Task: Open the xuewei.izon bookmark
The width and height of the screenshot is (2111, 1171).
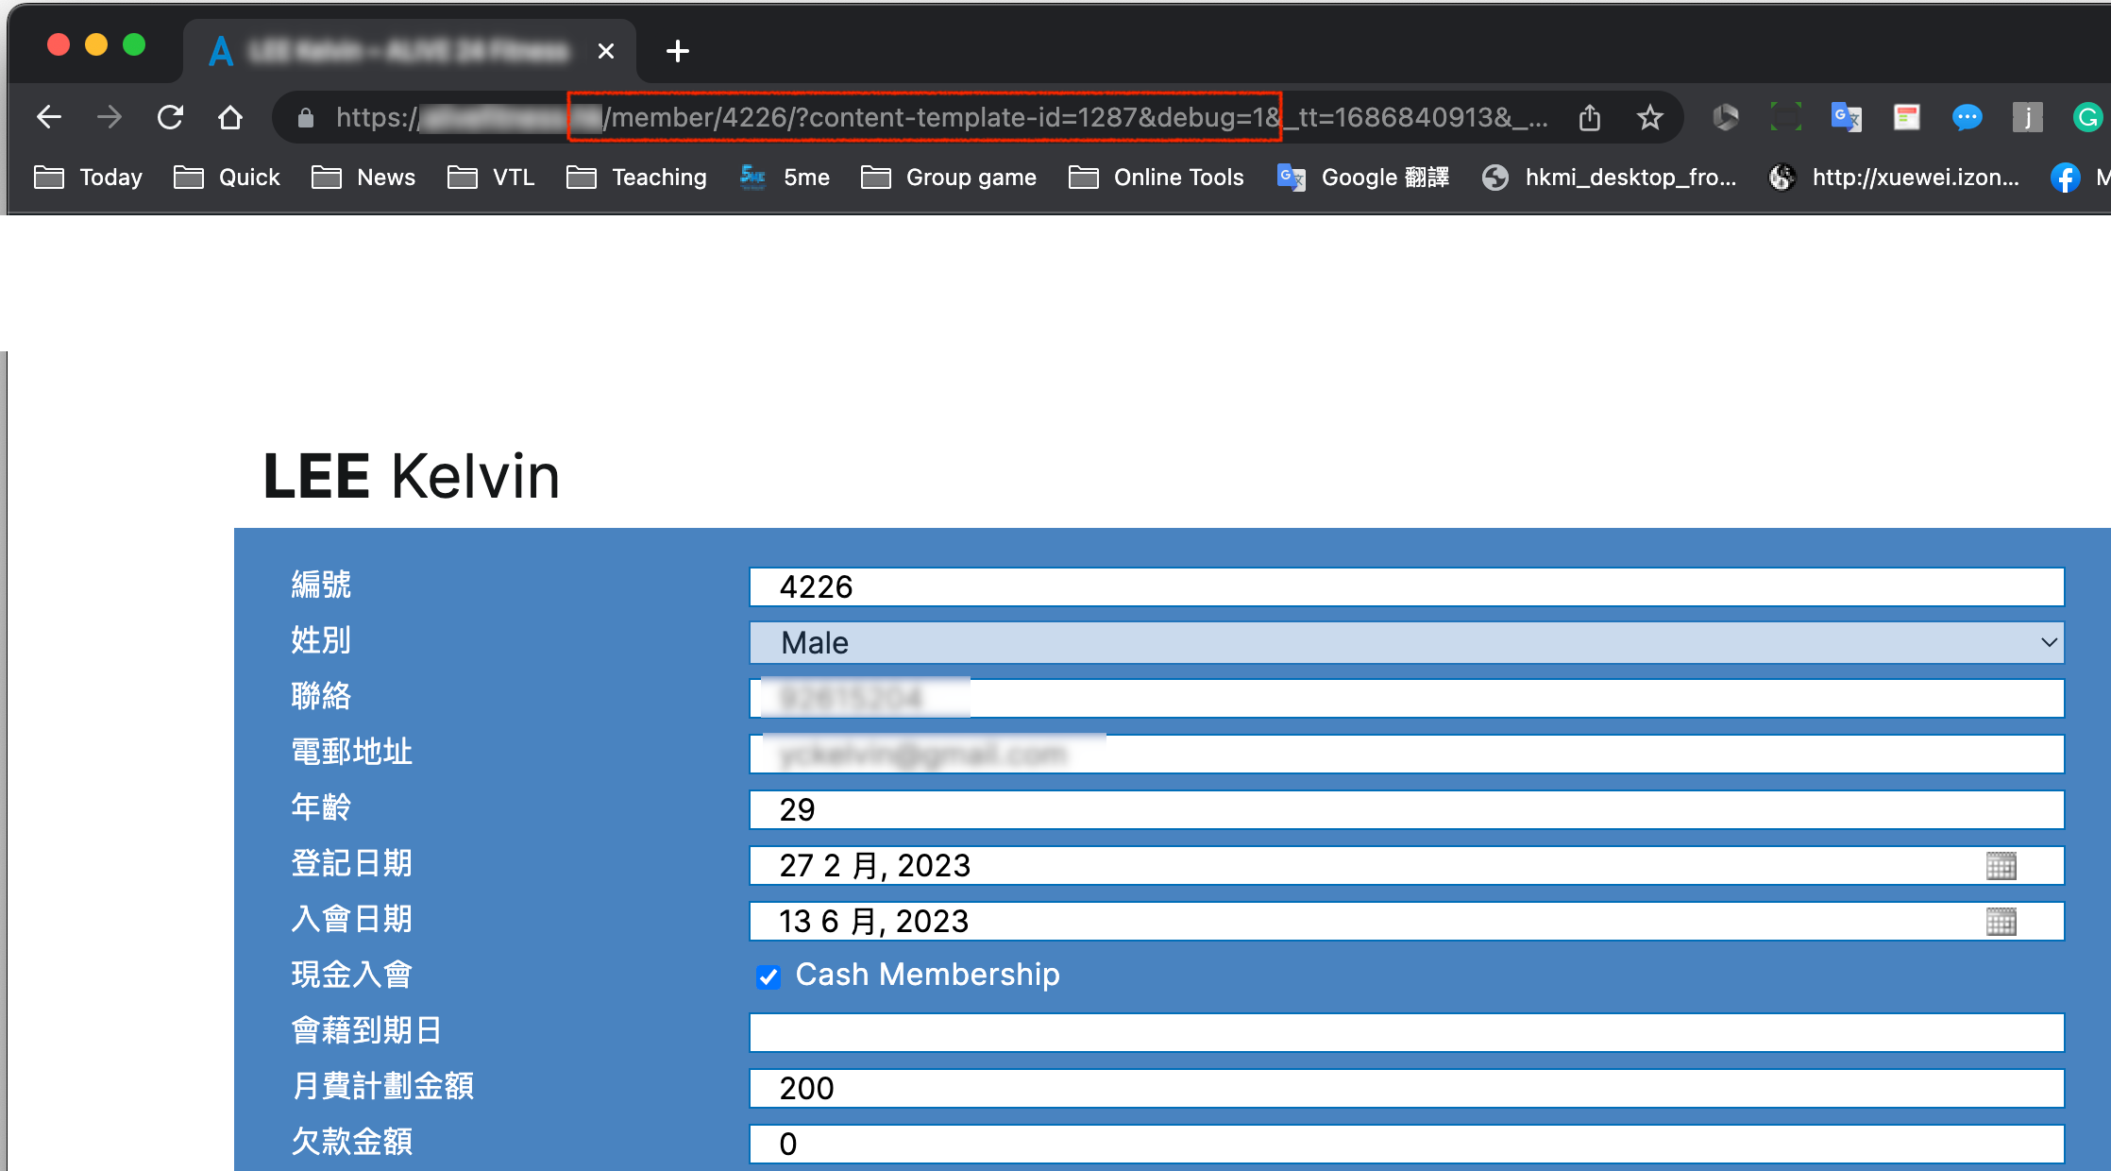Action: coord(1894,178)
